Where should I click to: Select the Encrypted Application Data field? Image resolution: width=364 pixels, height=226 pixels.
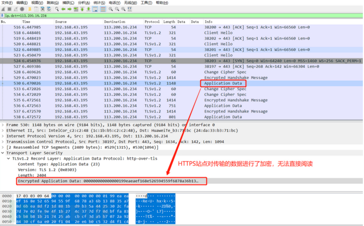[108, 181]
